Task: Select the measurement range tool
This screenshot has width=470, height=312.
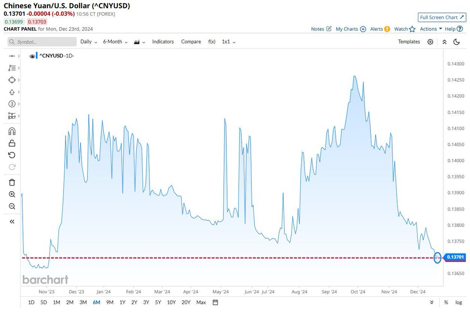Action: (12, 116)
